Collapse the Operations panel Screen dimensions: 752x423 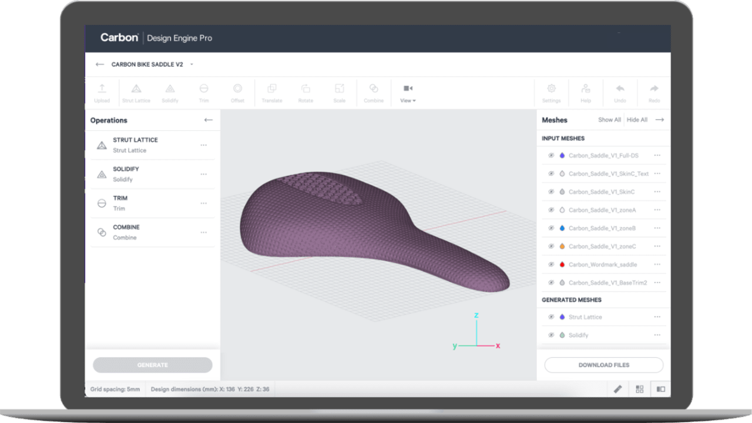click(x=208, y=120)
